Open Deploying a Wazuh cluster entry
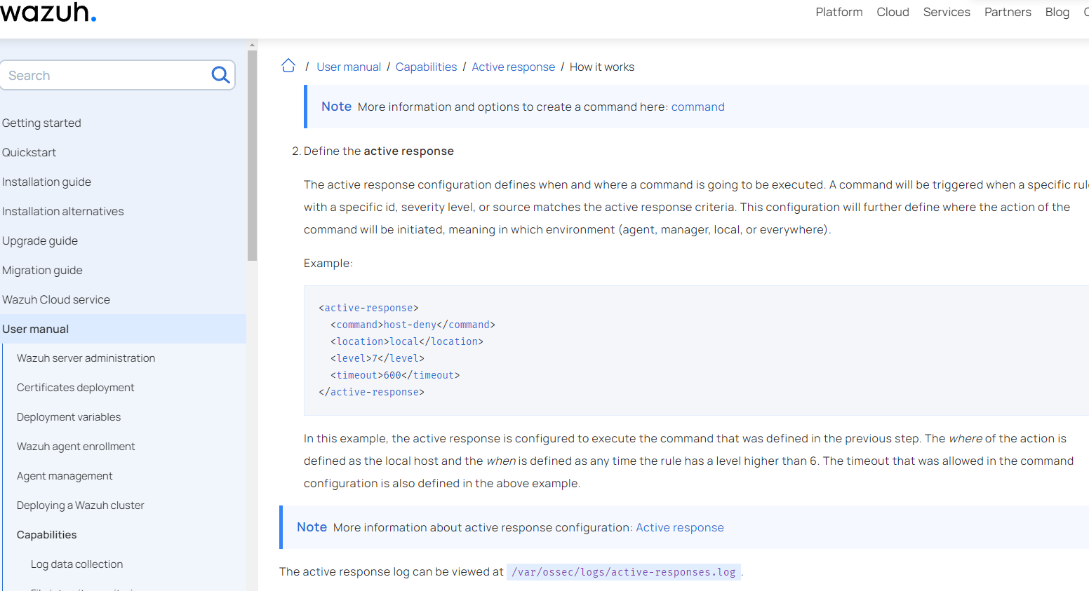Image resolution: width=1089 pixels, height=591 pixels. 80,505
